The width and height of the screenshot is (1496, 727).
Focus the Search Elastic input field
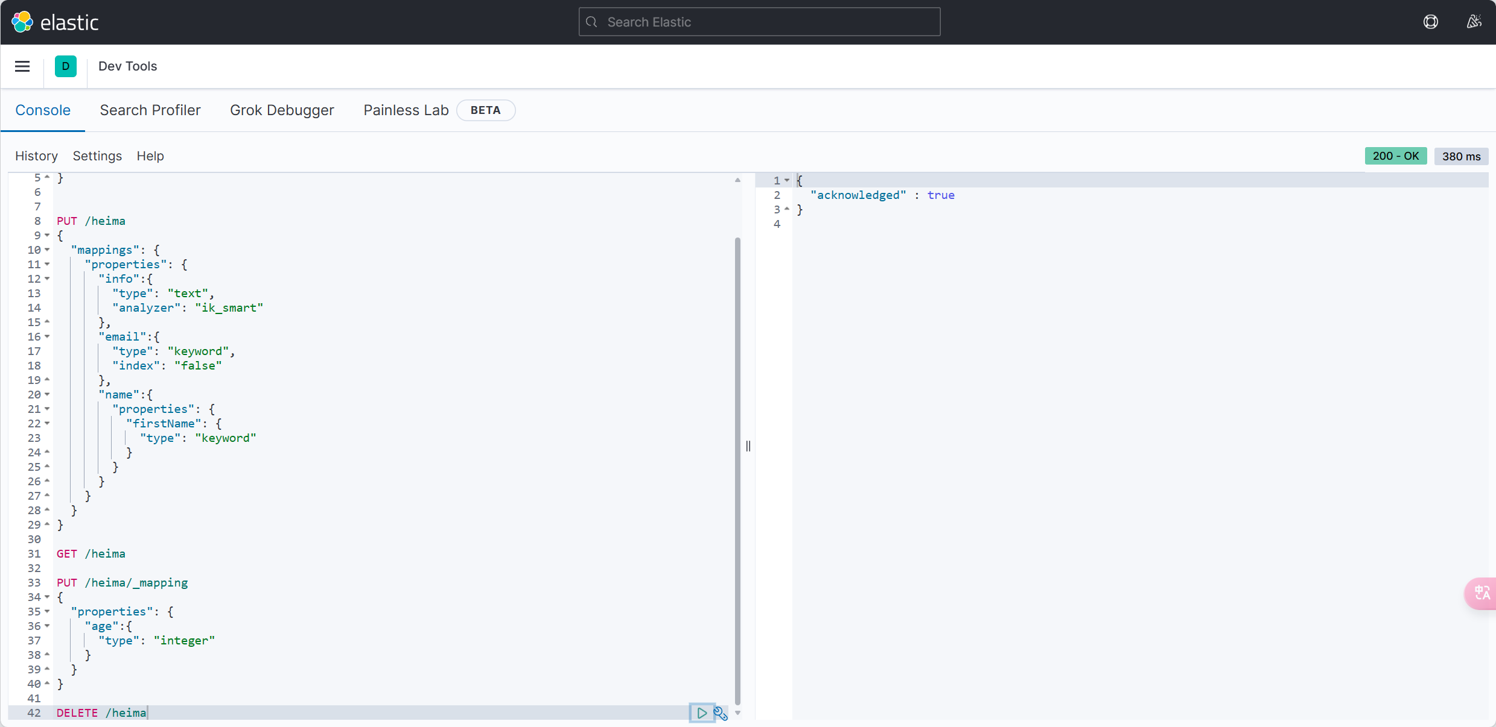759,22
